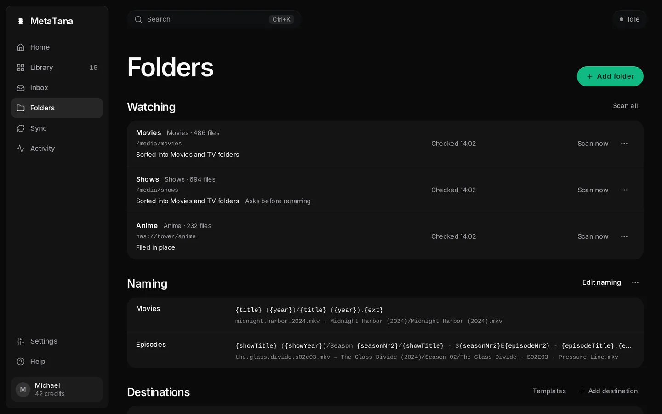Scan now the Movies folder

click(x=593, y=144)
